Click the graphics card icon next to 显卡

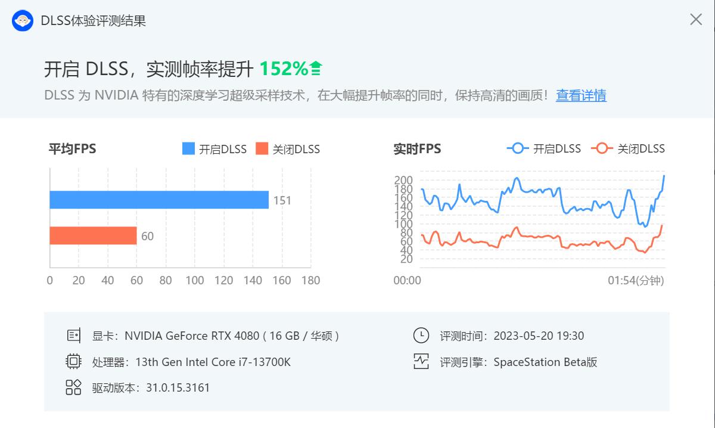click(74, 336)
